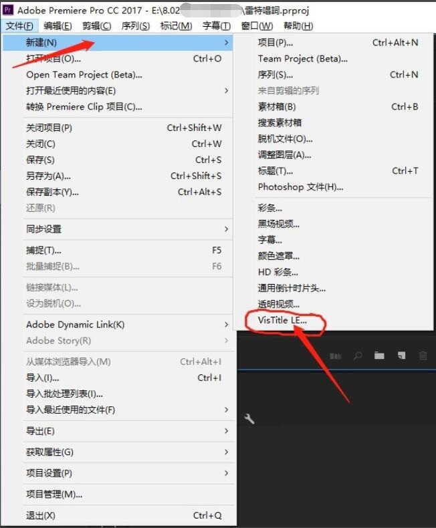
Task: Choose 标题(T)... in New submenu
Action: pyautogui.click(x=334, y=170)
